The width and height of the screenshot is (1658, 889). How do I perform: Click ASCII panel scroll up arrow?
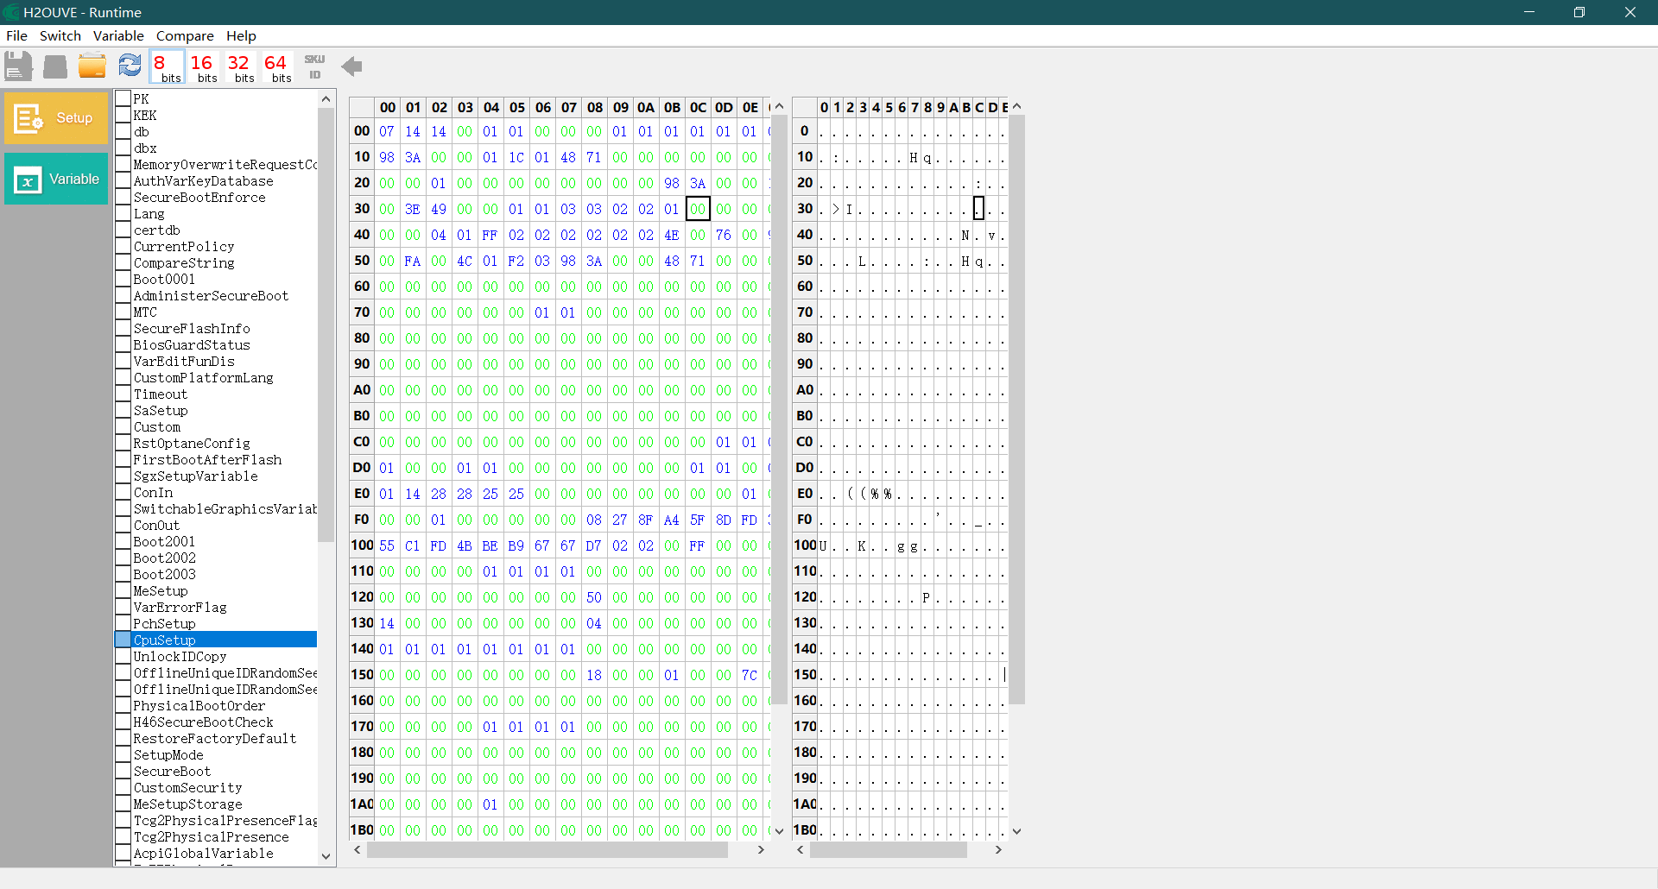click(x=1017, y=106)
